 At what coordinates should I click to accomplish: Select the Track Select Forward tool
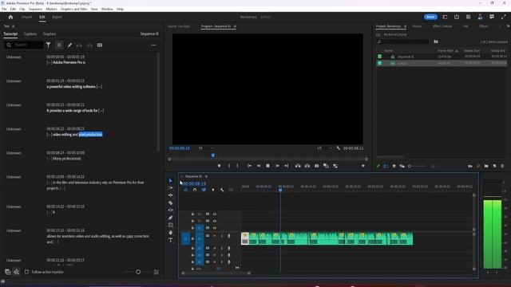[x=170, y=188]
